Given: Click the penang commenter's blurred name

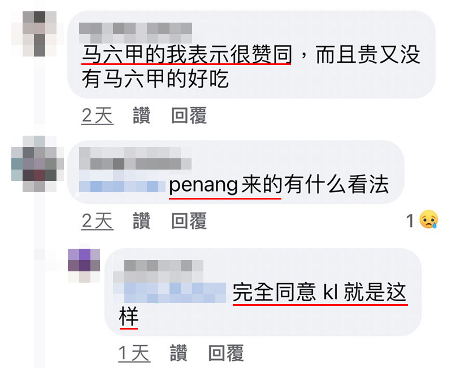Looking at the screenshot, I should pyautogui.click(x=135, y=158).
